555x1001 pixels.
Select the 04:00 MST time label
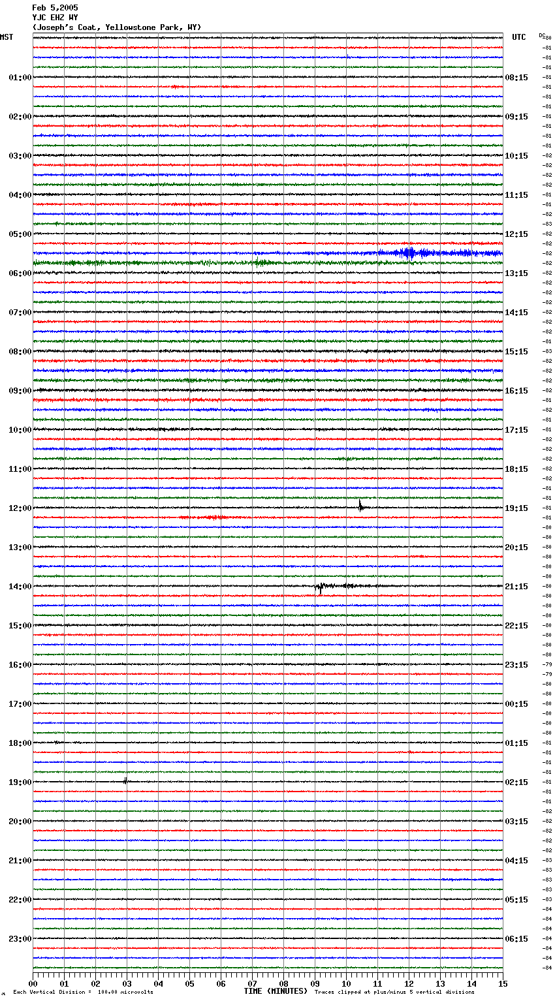click(x=20, y=195)
